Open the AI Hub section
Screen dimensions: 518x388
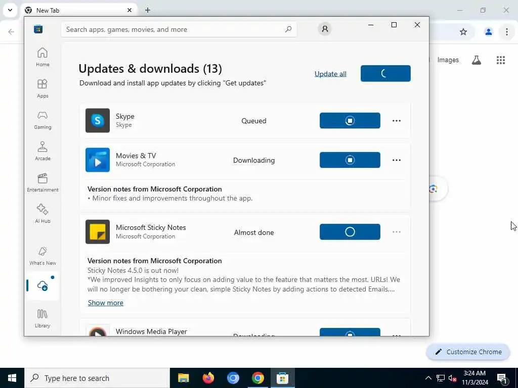pos(42,214)
